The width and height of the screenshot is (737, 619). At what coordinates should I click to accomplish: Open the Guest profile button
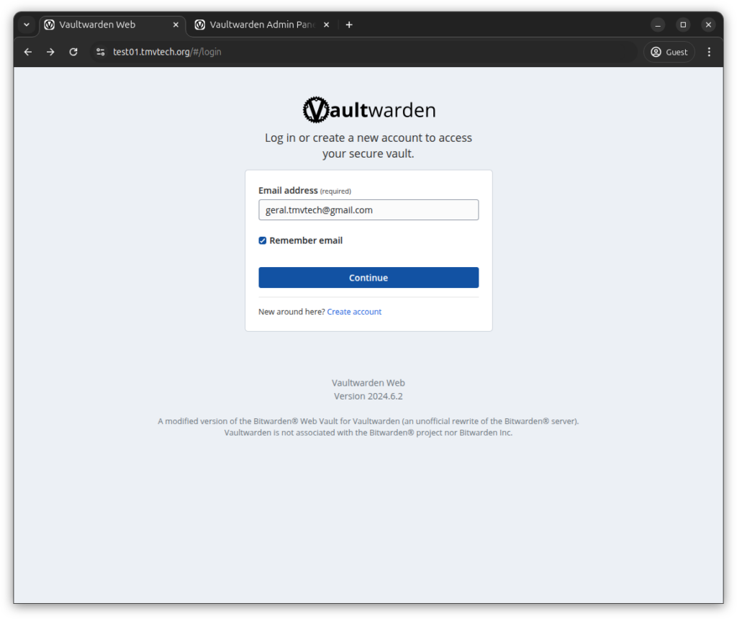click(x=669, y=52)
